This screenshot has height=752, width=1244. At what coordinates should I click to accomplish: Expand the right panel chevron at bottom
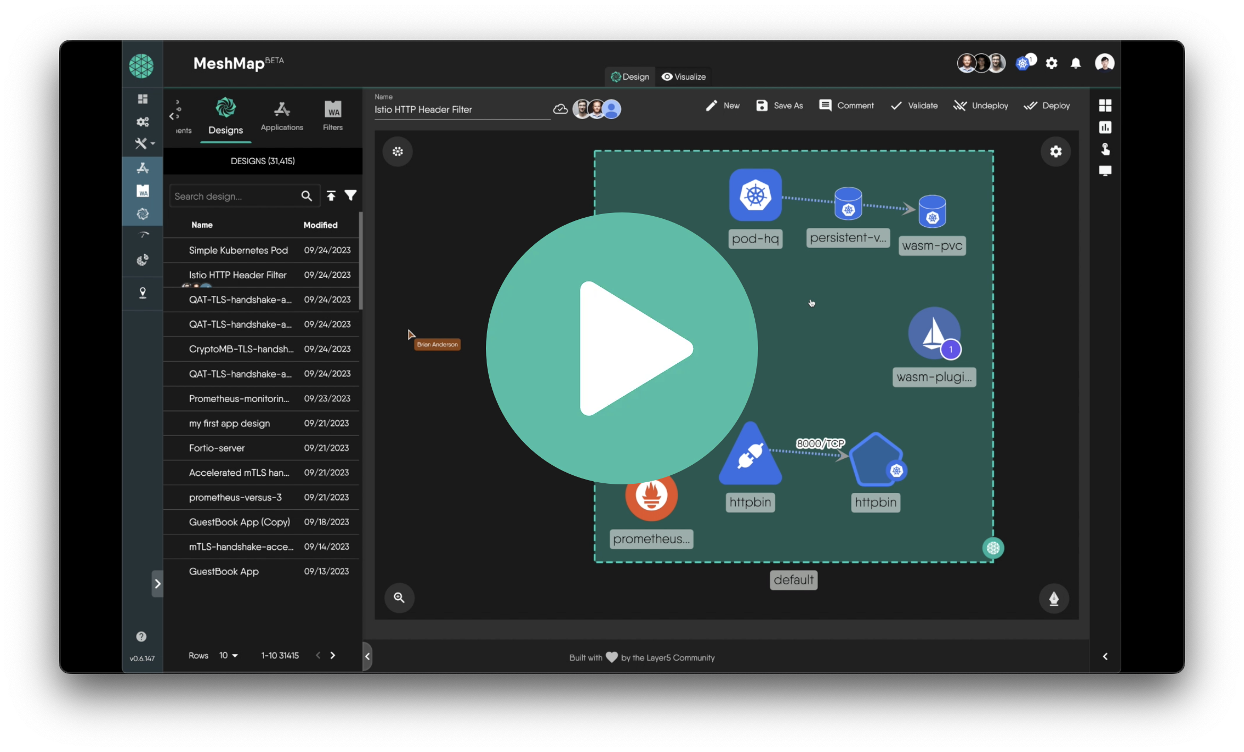1105,656
